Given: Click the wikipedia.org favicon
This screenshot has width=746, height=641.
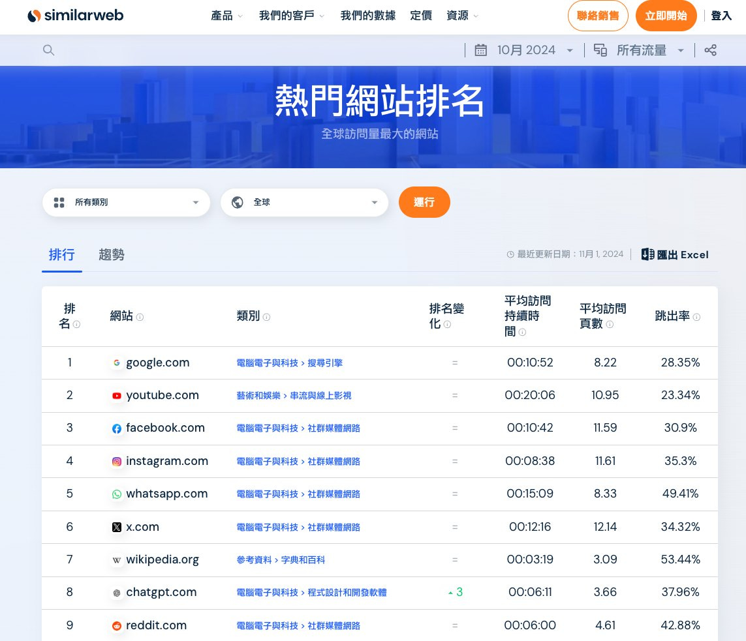Looking at the screenshot, I should [x=117, y=560].
